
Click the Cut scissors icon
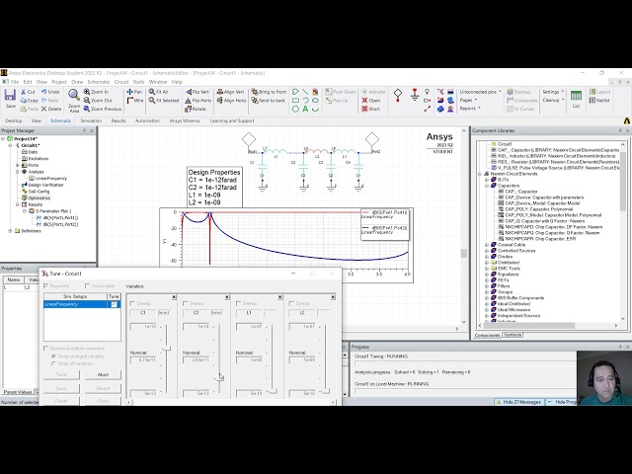point(24,92)
